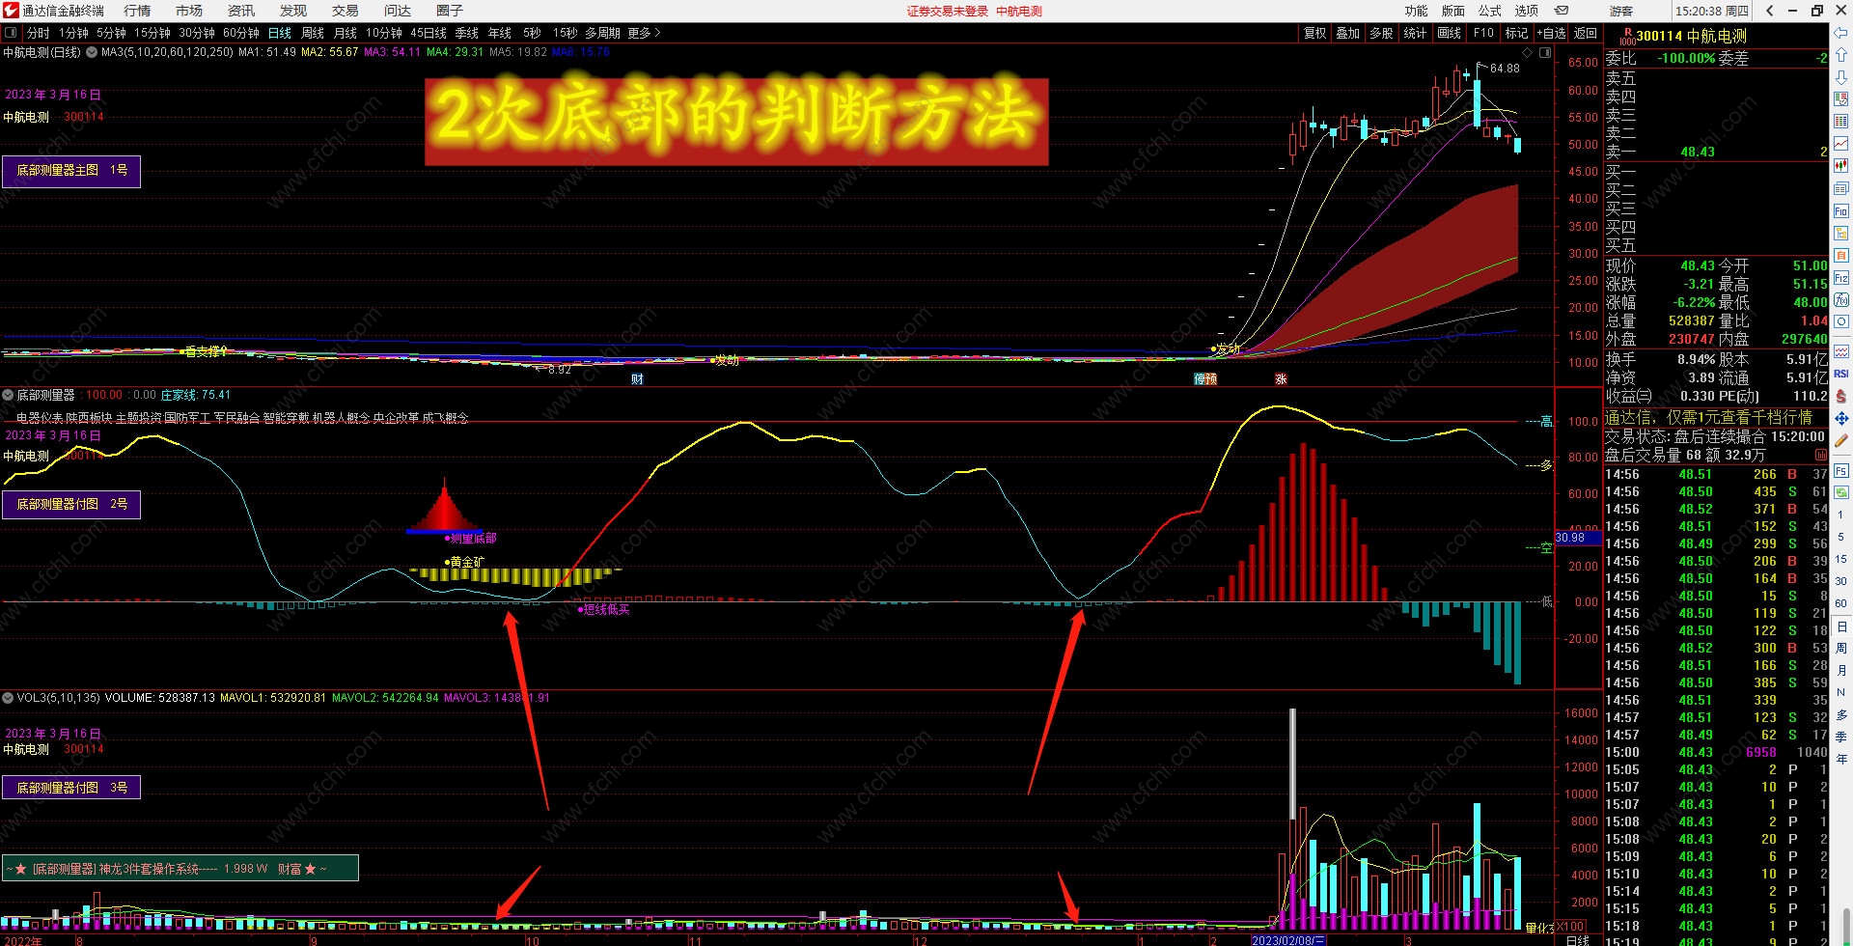This screenshot has height=946, width=1853.
Task: Click 底部测量器付图 3号 button
Action: tap(71, 788)
